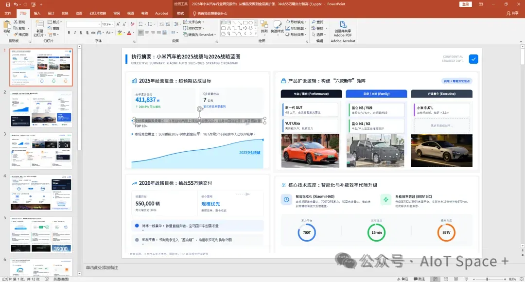Justify text alignment in paragraph group
This screenshot has height=282, width=525.
click(158, 33)
